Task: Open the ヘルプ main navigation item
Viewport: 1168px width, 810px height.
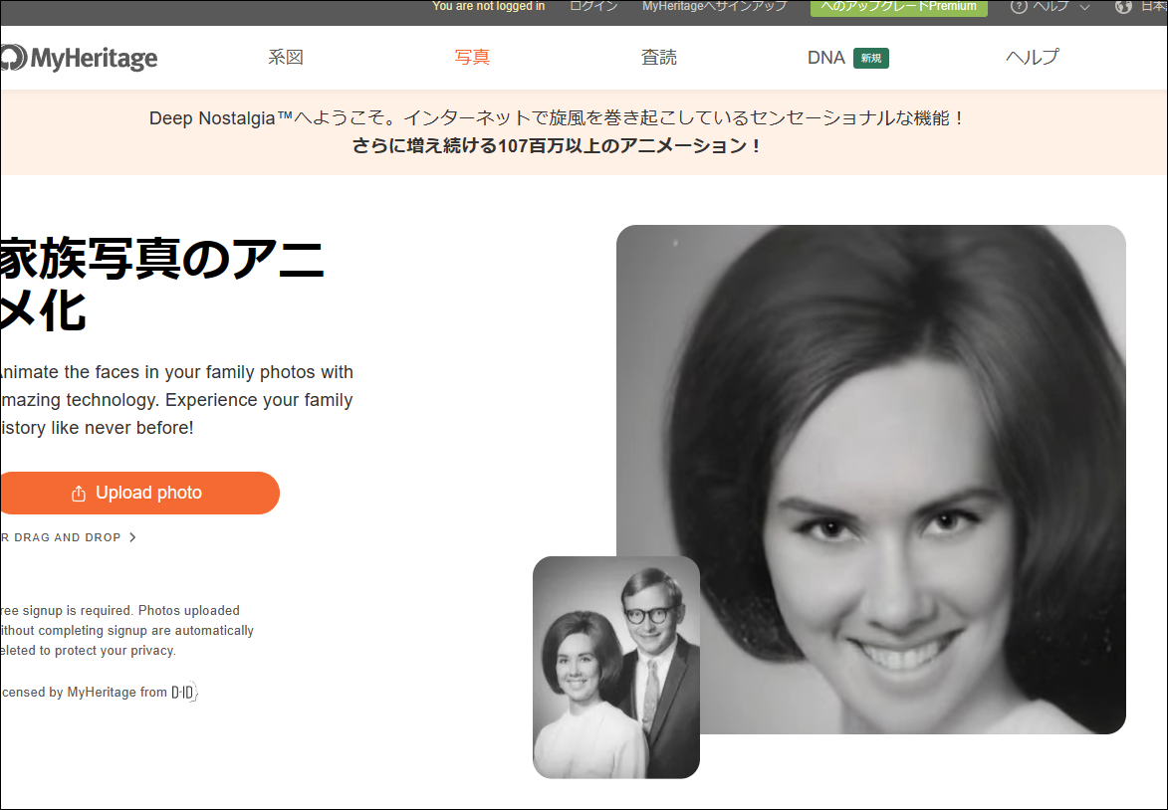Action: (1033, 58)
